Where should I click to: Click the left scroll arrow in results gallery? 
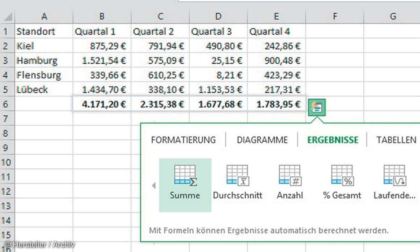[x=153, y=185]
